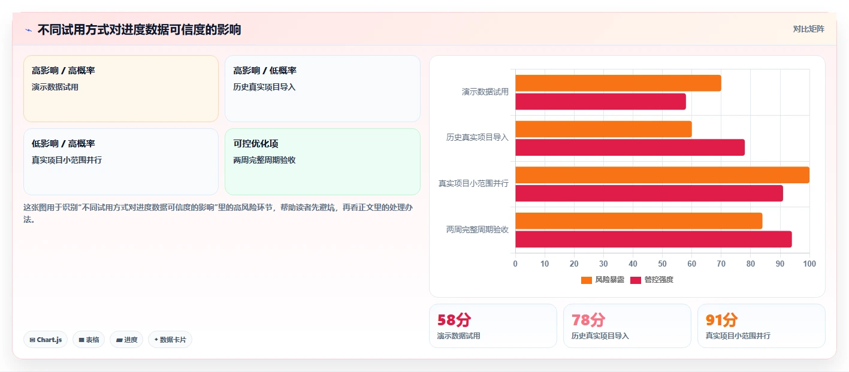Click x-axis tick label 0
The image size is (849, 372).
tap(515, 264)
